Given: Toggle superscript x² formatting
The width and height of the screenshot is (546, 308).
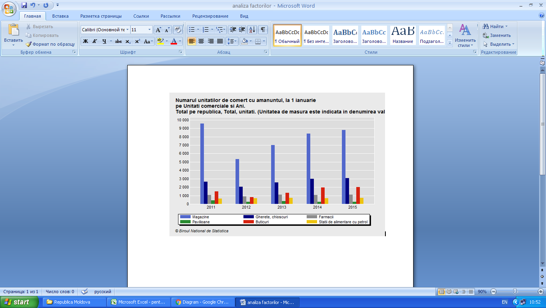Looking at the screenshot, I should click(x=137, y=41).
